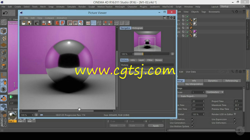Click Undo arrow in main toolbar
250x140 pixels.
pyautogui.click(x=5, y=13)
